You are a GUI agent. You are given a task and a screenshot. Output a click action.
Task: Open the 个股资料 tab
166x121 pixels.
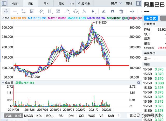click(x=84, y=4)
